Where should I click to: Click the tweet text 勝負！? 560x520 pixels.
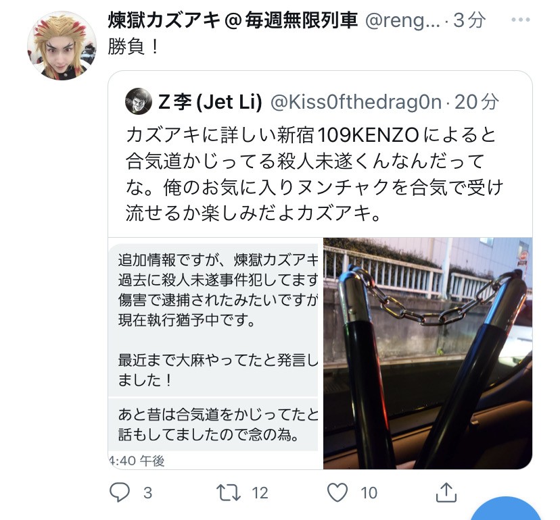(133, 47)
